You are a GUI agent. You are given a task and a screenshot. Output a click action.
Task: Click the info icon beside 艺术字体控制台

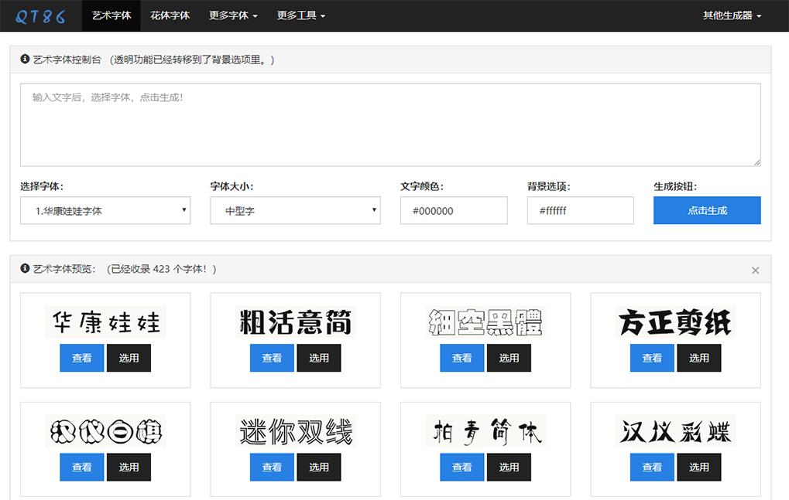tap(25, 60)
